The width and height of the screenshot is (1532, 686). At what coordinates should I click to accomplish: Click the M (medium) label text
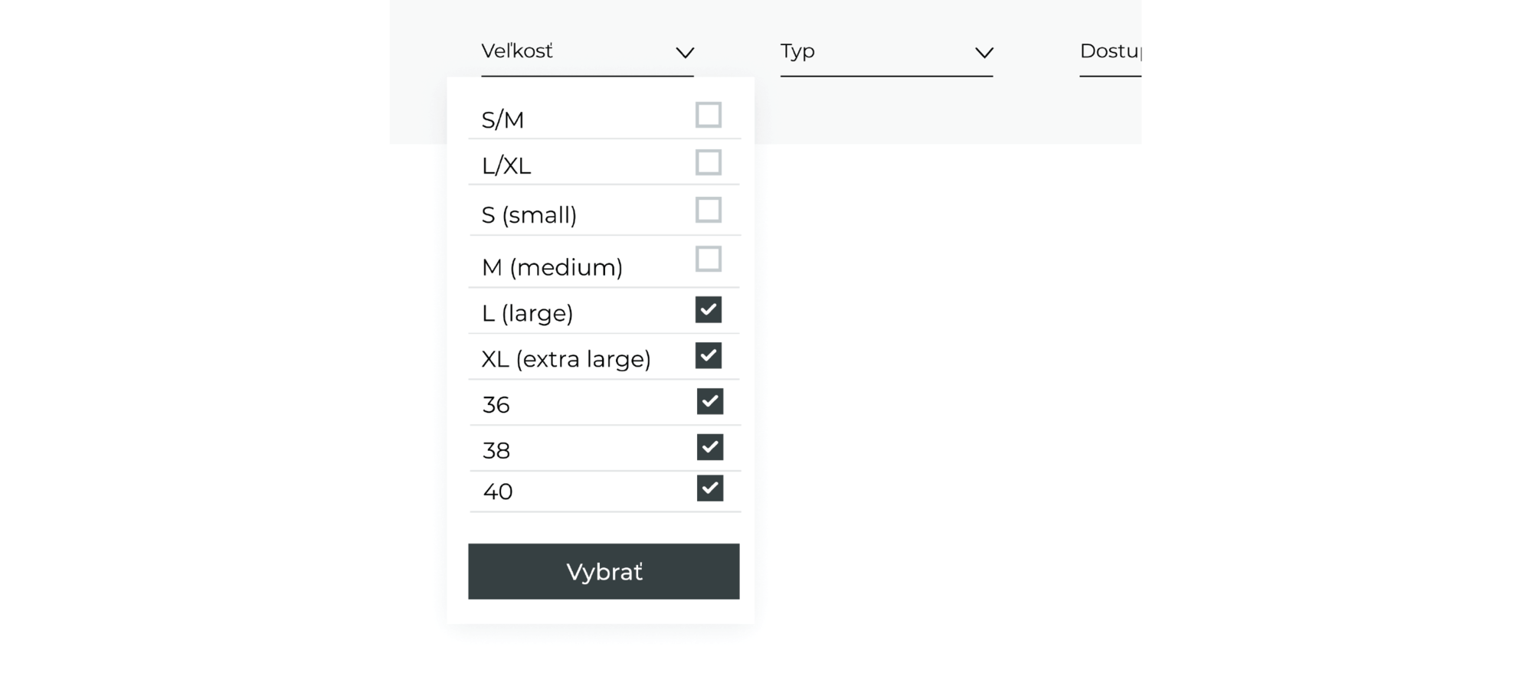pos(552,267)
